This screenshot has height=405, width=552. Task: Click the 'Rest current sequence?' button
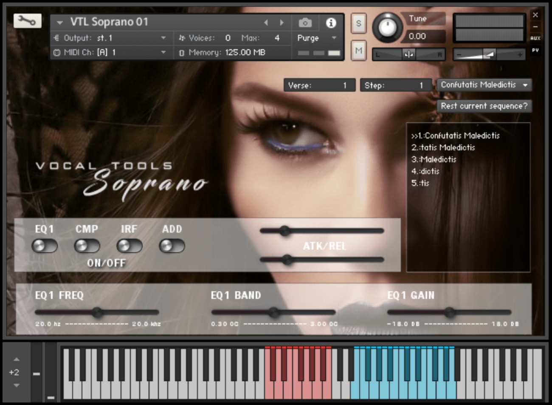coord(484,106)
